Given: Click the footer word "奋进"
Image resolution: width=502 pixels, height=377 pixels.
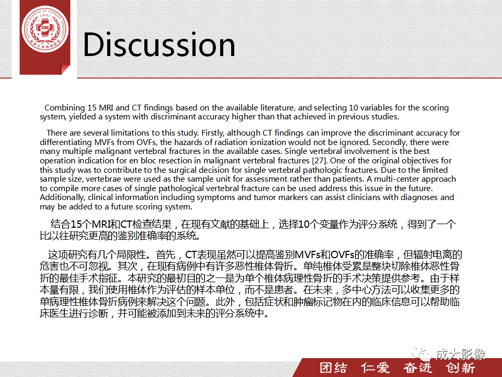Looking at the screenshot, I should tap(417, 368).
